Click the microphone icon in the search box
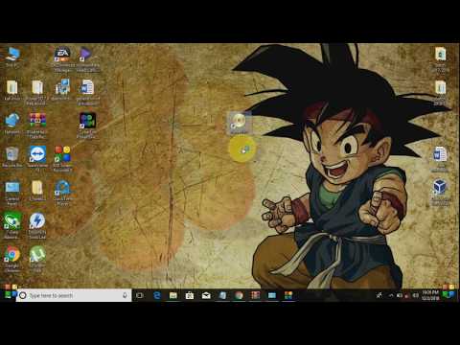460x345 pixels. point(125,295)
